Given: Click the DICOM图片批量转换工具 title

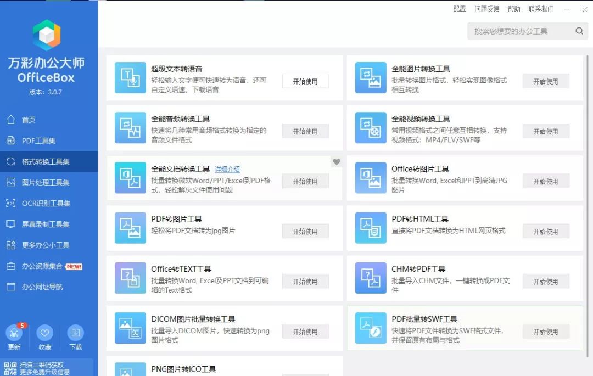Looking at the screenshot, I should pos(193,319).
